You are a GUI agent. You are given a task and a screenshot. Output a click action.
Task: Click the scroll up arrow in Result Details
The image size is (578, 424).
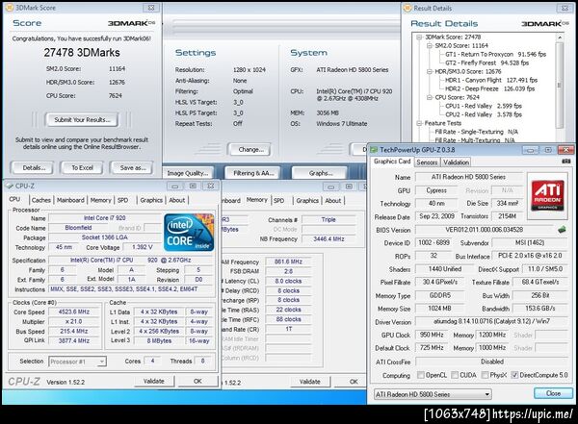pyautogui.click(x=560, y=37)
